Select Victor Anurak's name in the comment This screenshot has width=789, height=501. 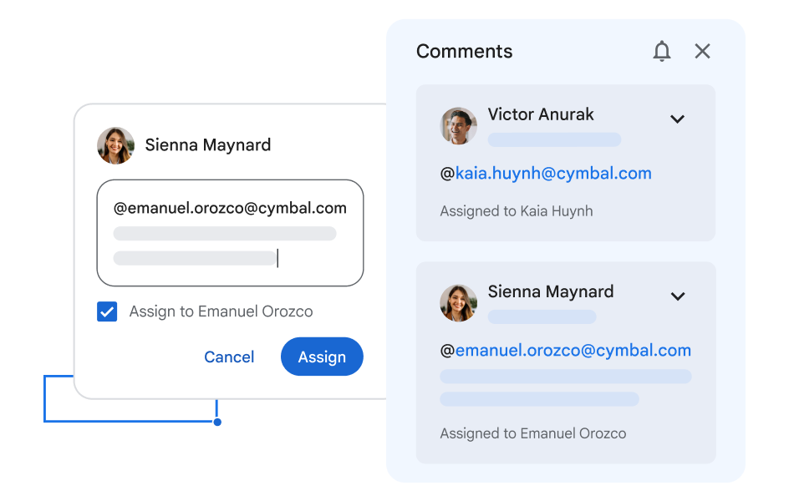(541, 114)
